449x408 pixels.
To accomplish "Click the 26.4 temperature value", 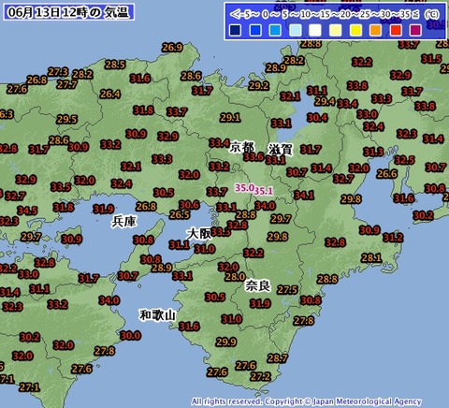I will click(x=110, y=94).
